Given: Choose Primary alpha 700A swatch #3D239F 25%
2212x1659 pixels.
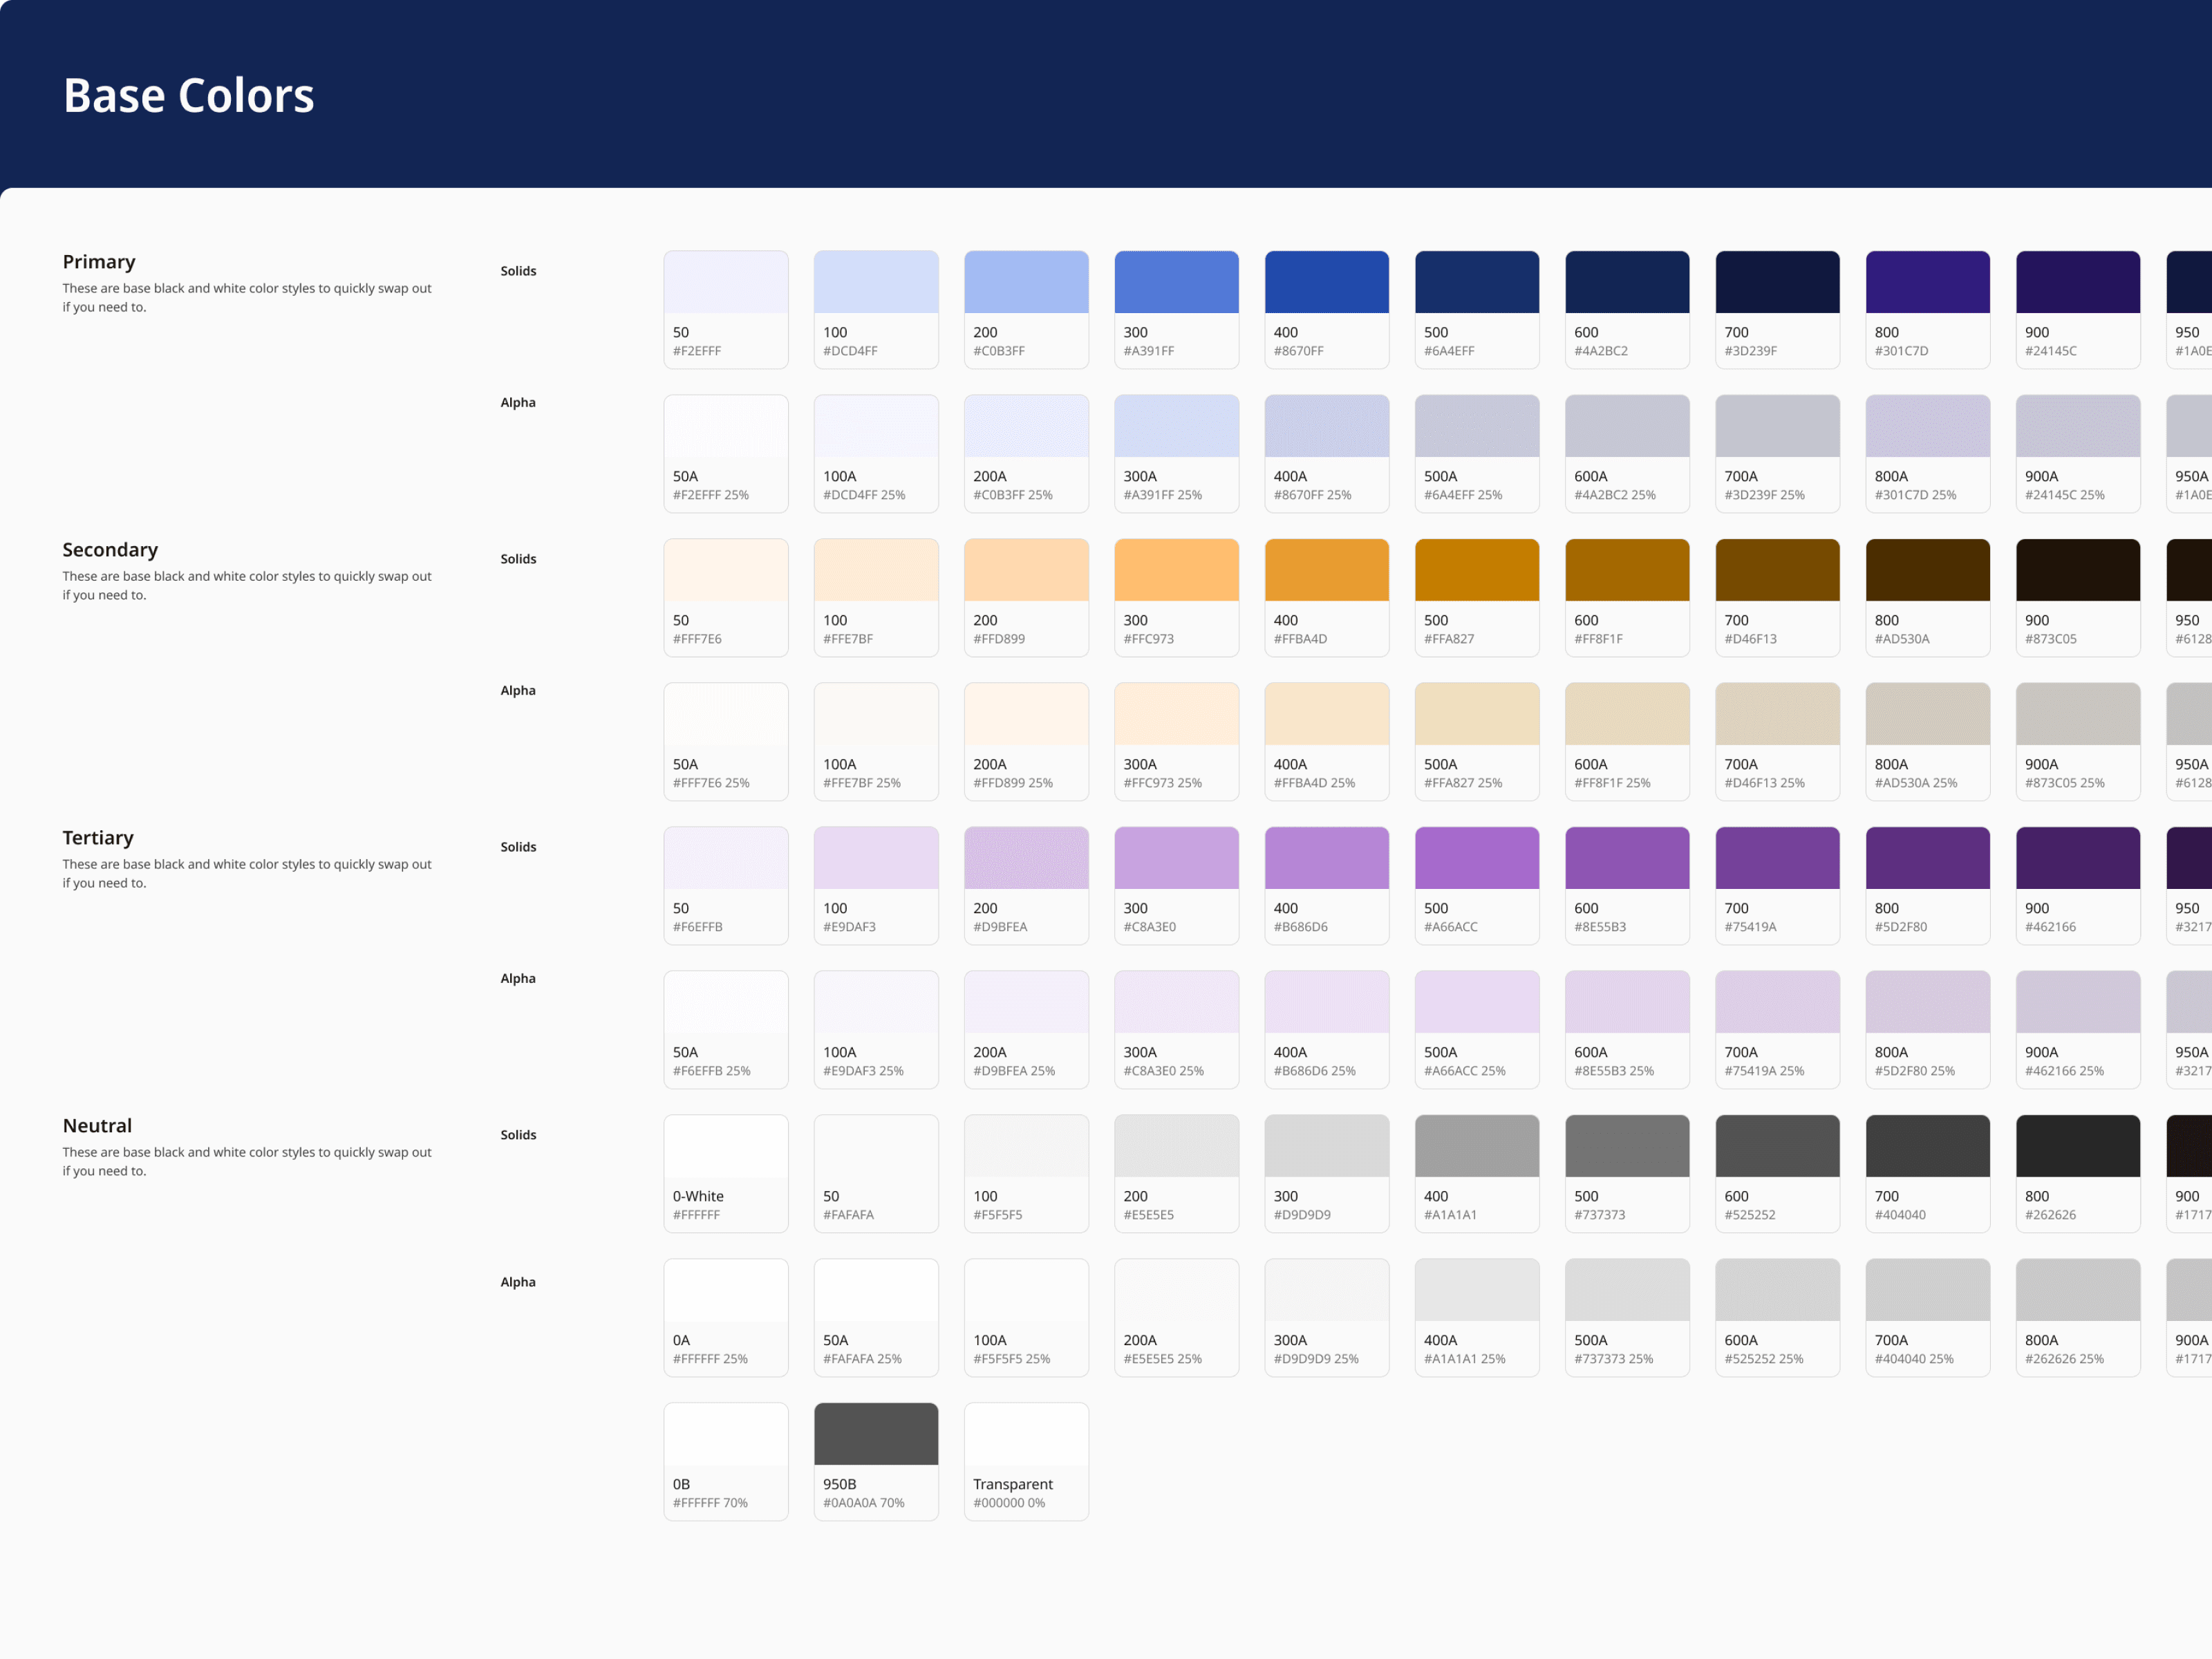Looking at the screenshot, I should (1777, 454).
